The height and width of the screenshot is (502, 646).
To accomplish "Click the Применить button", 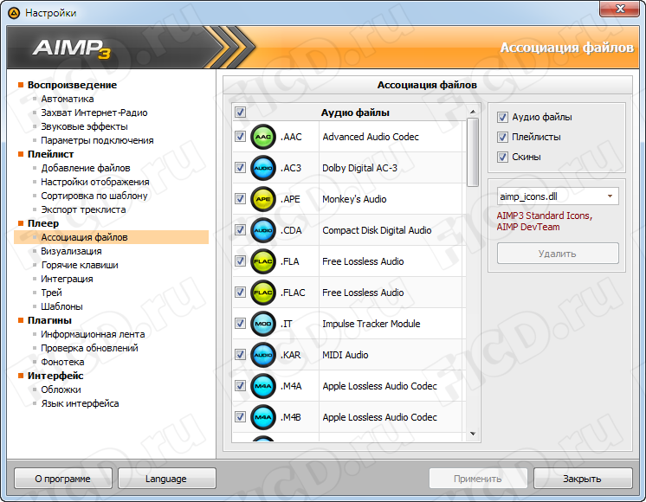I will pyautogui.click(x=478, y=479).
